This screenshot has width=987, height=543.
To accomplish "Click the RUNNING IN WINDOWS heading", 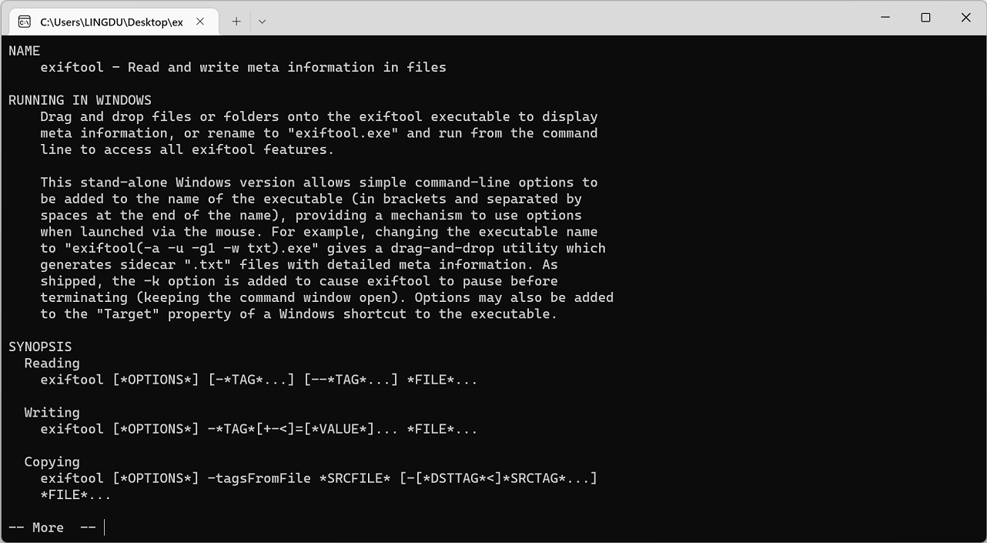I will coord(80,100).
